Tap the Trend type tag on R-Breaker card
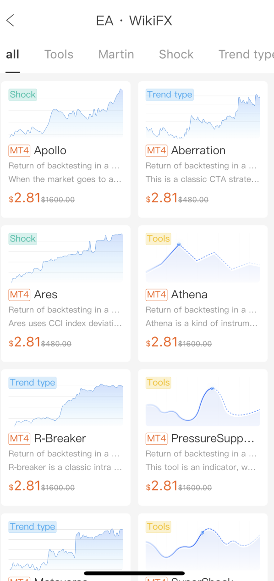The image size is (274, 581). [x=33, y=383]
